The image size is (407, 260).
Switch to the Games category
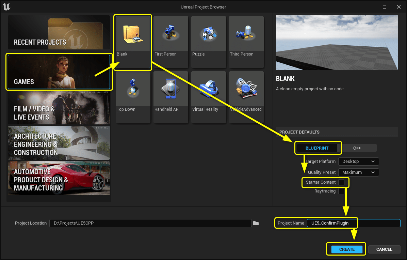click(x=59, y=72)
